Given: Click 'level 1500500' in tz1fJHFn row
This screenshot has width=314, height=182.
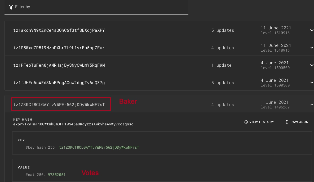Looking at the screenshot, I should tap(275, 85).
